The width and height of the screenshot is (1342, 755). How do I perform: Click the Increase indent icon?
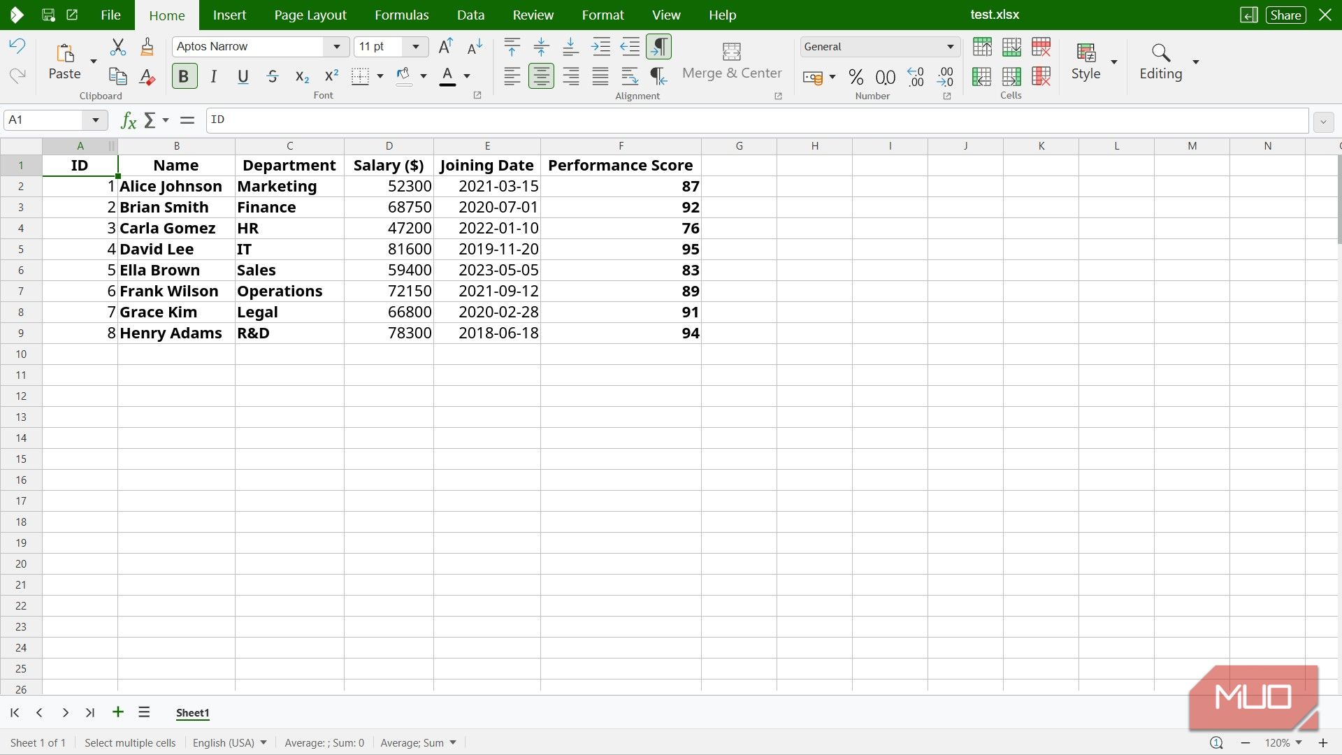600,47
